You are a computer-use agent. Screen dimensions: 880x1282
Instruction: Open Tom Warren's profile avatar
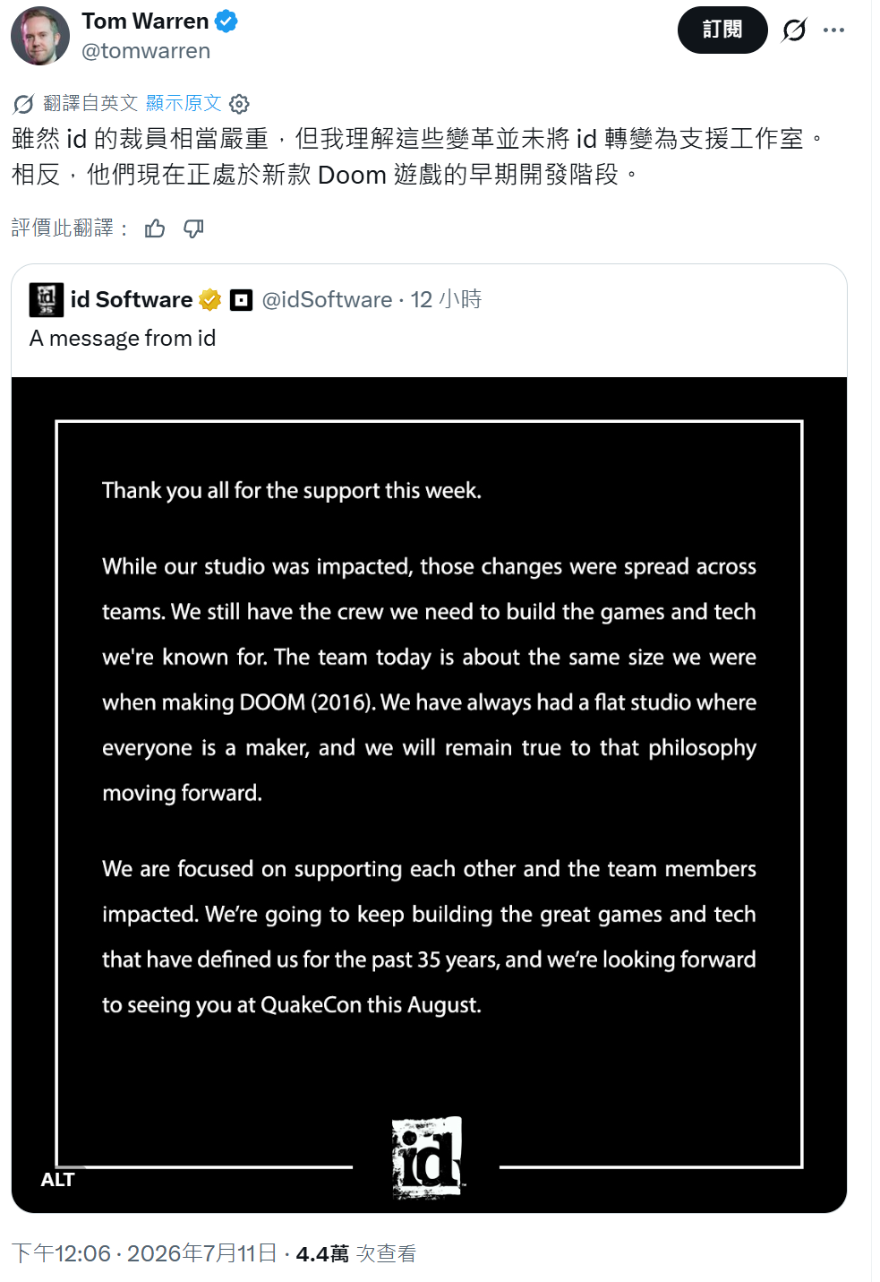pyautogui.click(x=40, y=36)
